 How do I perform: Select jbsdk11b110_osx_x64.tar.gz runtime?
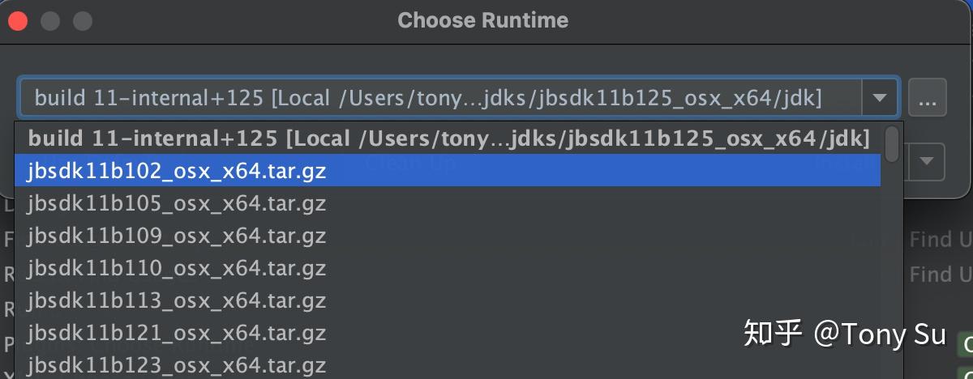pyautogui.click(x=448, y=267)
